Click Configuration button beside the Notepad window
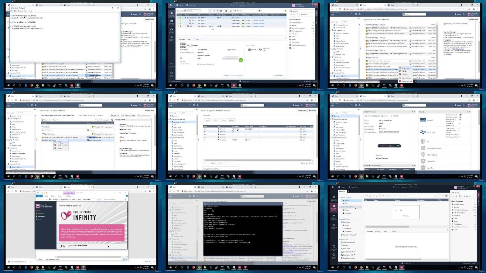The image size is (486, 273). pos(149,19)
